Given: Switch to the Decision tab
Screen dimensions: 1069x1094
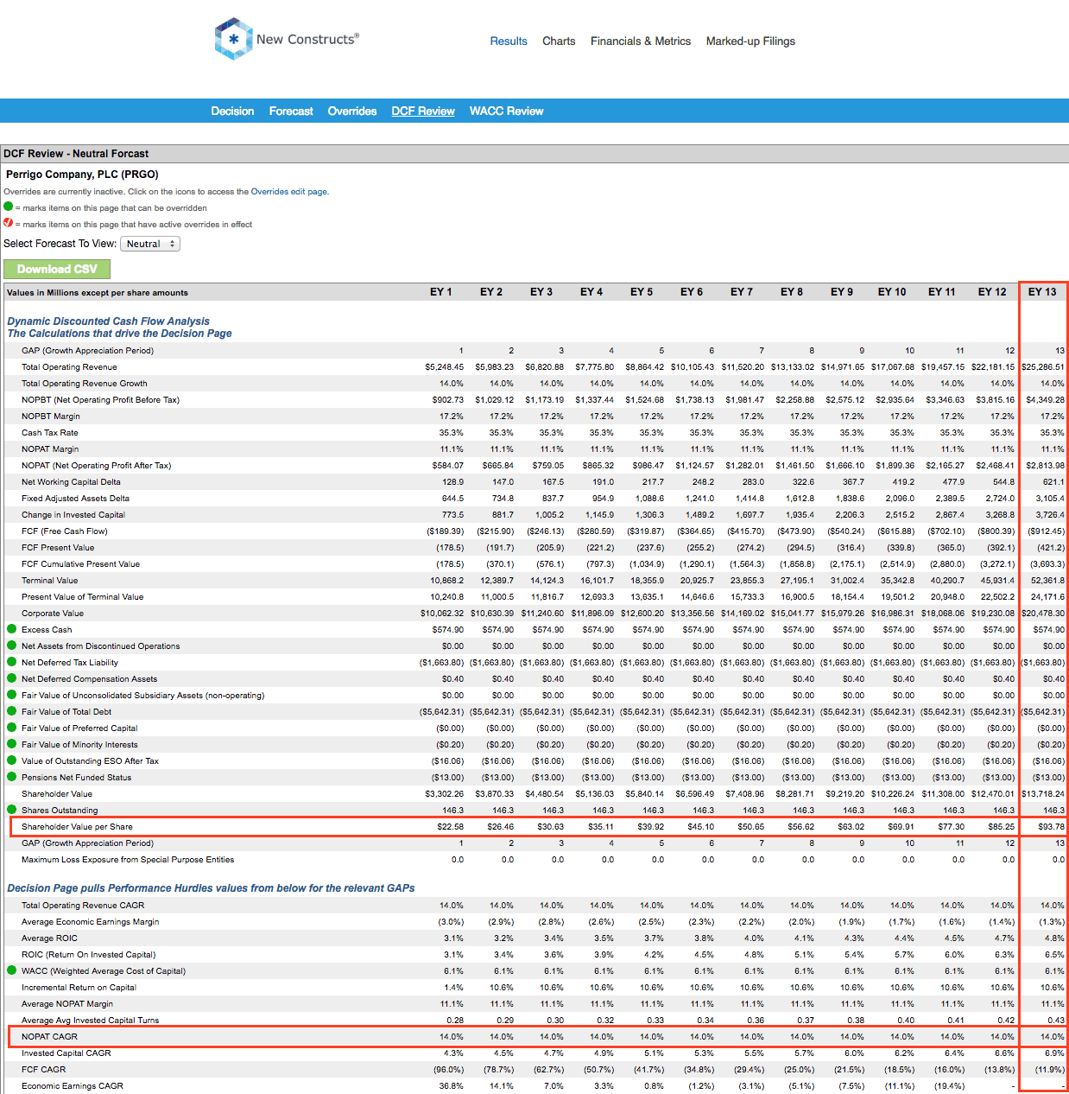Looking at the screenshot, I should (x=232, y=111).
